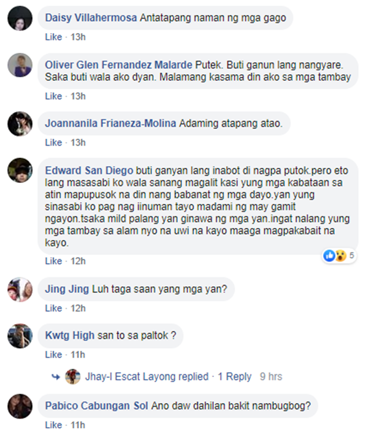Click the reply arrow icon under Kwtg High

coord(56,377)
